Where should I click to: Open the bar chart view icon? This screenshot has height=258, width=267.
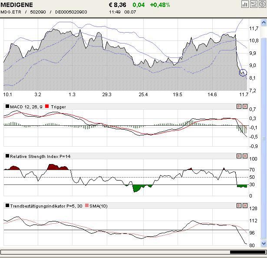pos(245,4)
